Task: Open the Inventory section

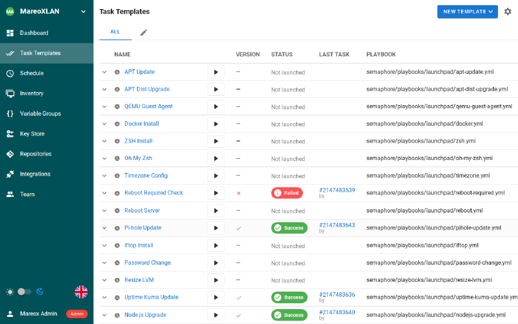Action: [47, 93]
